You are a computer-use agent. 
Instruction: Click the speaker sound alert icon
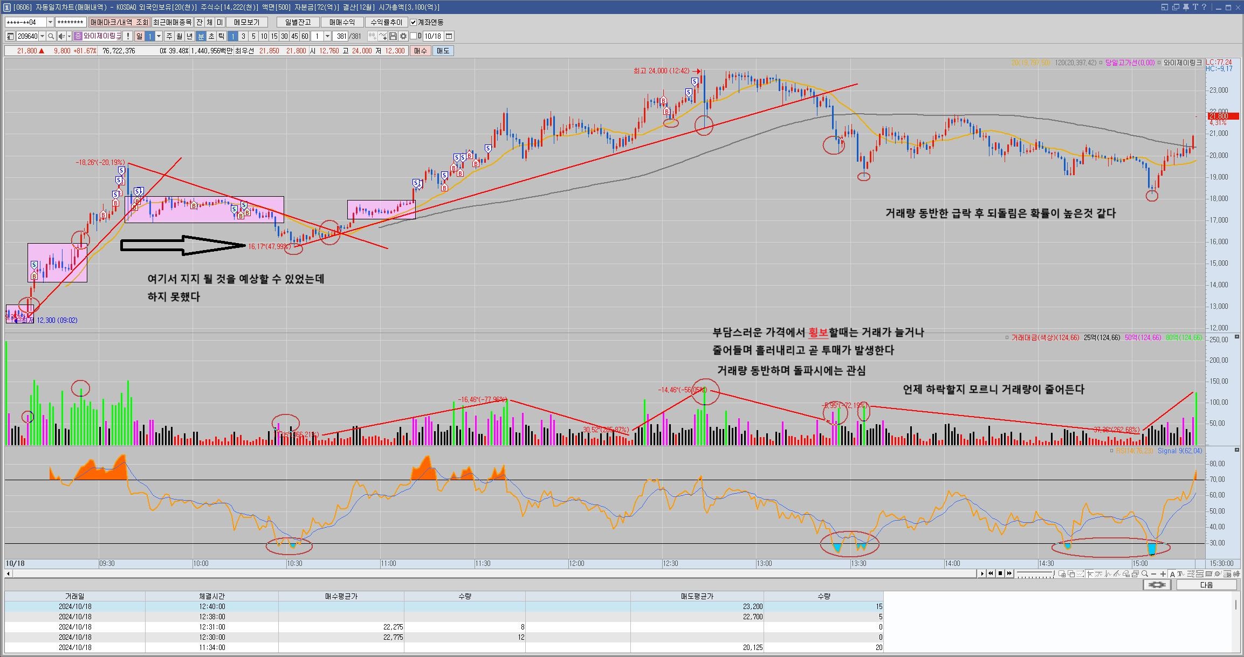61,36
